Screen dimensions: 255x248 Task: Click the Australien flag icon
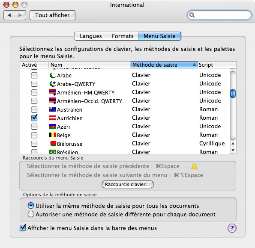53,109
